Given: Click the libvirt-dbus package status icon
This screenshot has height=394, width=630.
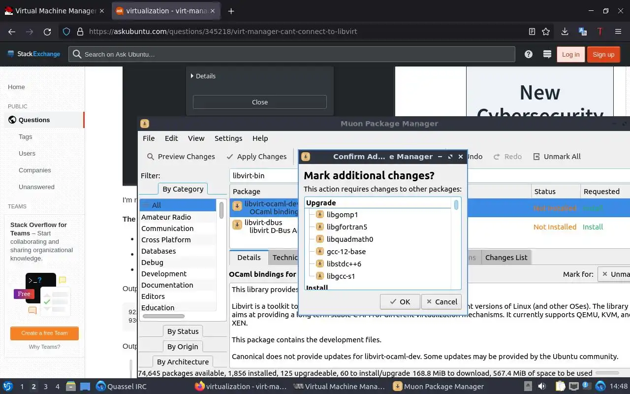Looking at the screenshot, I should [x=237, y=225].
